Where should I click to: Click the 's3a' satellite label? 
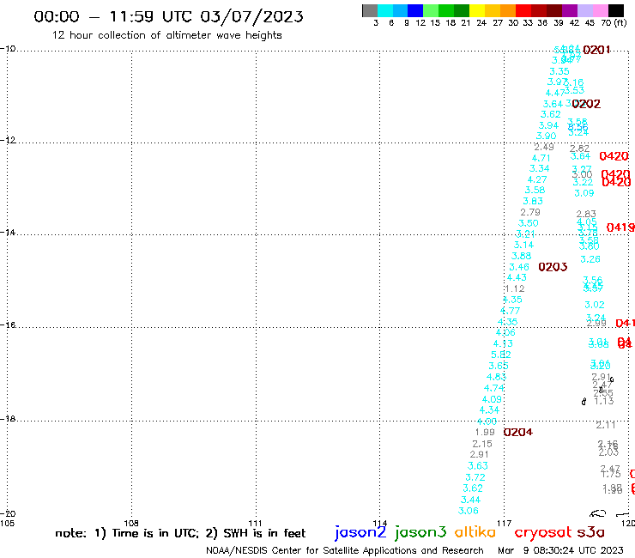pyautogui.click(x=591, y=532)
